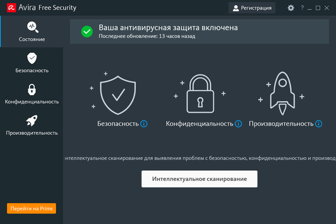Open the Состояние status sidebar section
The width and height of the screenshot is (336, 224).
tap(32, 31)
